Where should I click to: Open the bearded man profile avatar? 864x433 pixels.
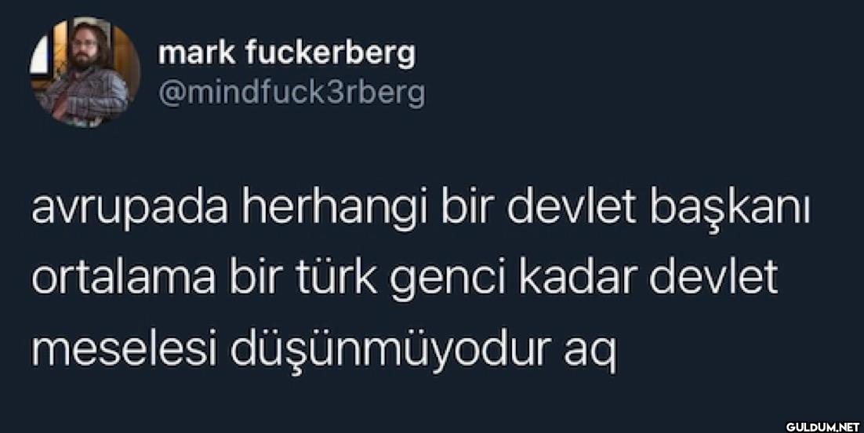85,72
